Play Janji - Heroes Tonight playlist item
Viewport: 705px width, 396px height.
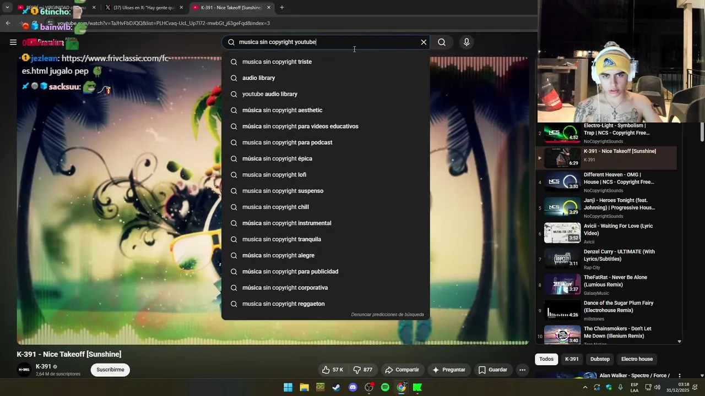[606, 208]
